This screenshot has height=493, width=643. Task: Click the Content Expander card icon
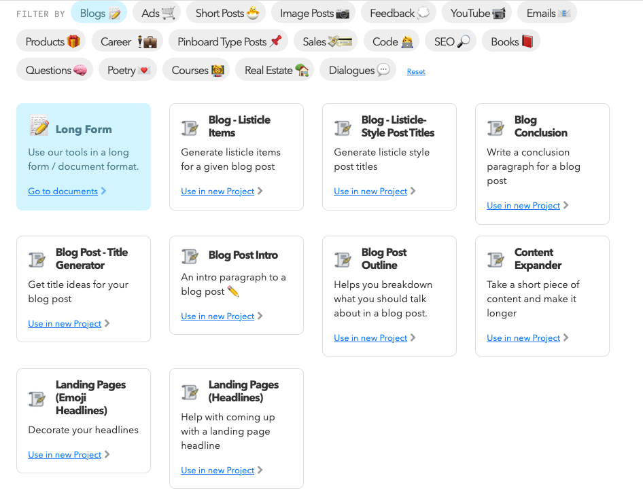[x=496, y=259]
